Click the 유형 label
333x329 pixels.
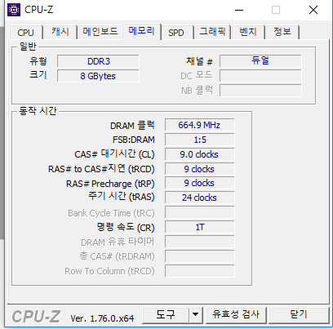[38, 61]
